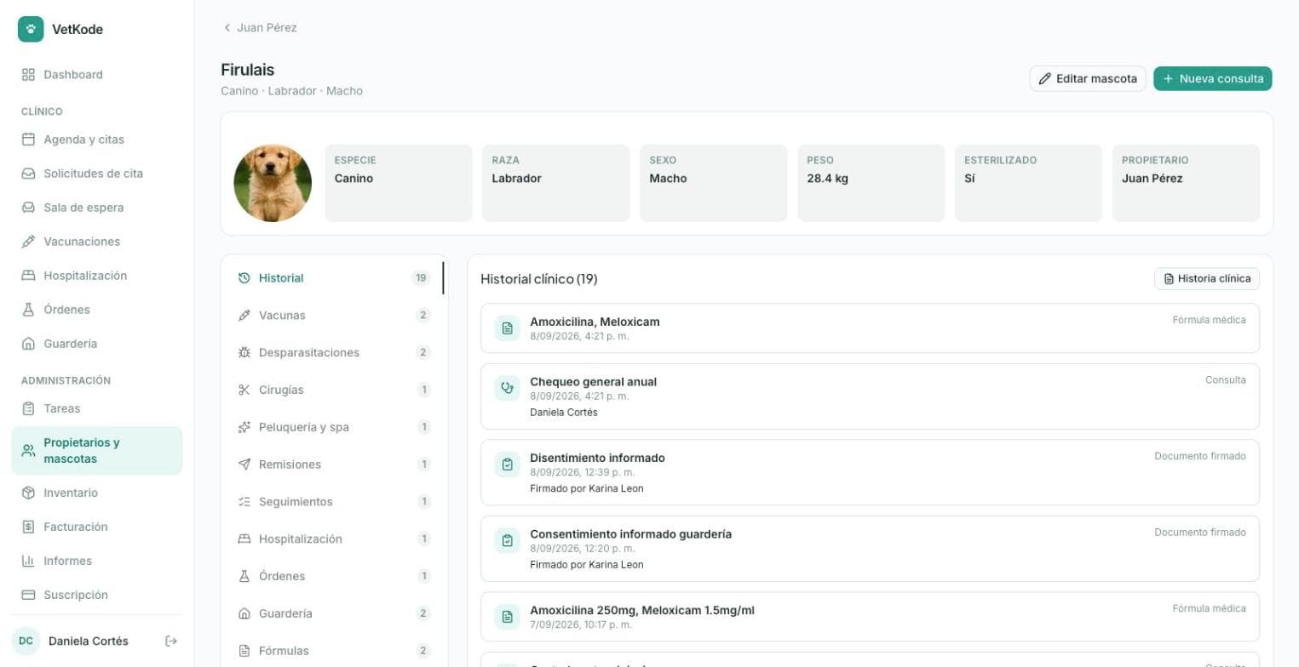Screen dimensions: 1299x667
Task: Click the box icon for Inventario
Action: (28, 493)
